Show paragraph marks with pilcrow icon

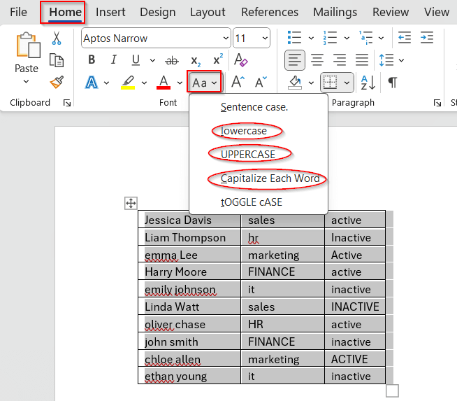[393, 83]
